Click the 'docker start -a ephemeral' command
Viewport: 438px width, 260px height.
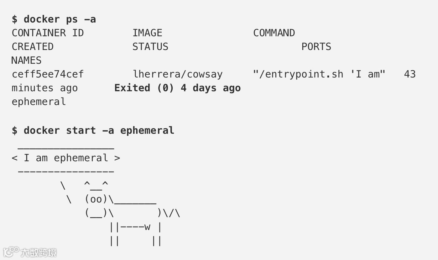(x=93, y=130)
